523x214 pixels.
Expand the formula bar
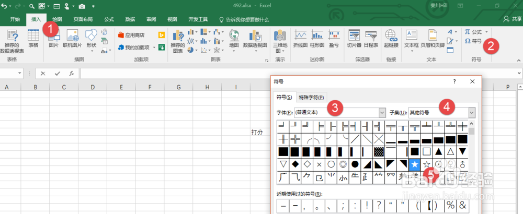click(519, 73)
